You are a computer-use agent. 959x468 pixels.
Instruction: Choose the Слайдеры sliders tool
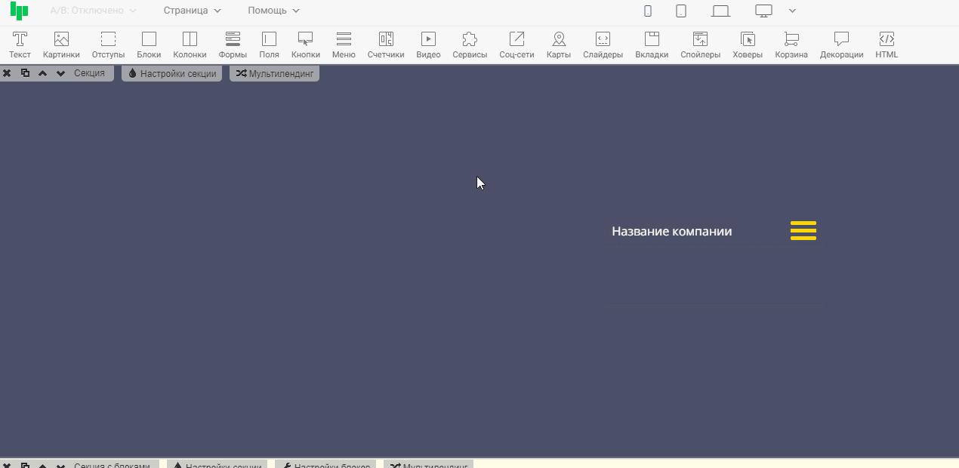pyautogui.click(x=603, y=45)
